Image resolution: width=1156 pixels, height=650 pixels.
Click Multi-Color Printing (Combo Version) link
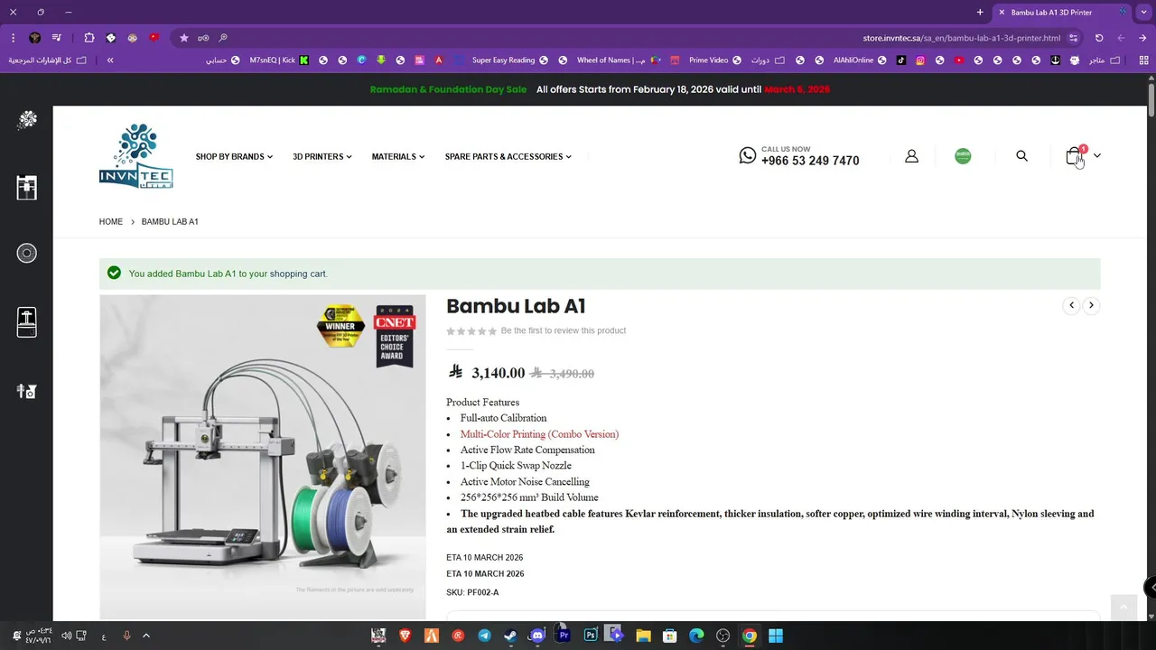click(539, 434)
